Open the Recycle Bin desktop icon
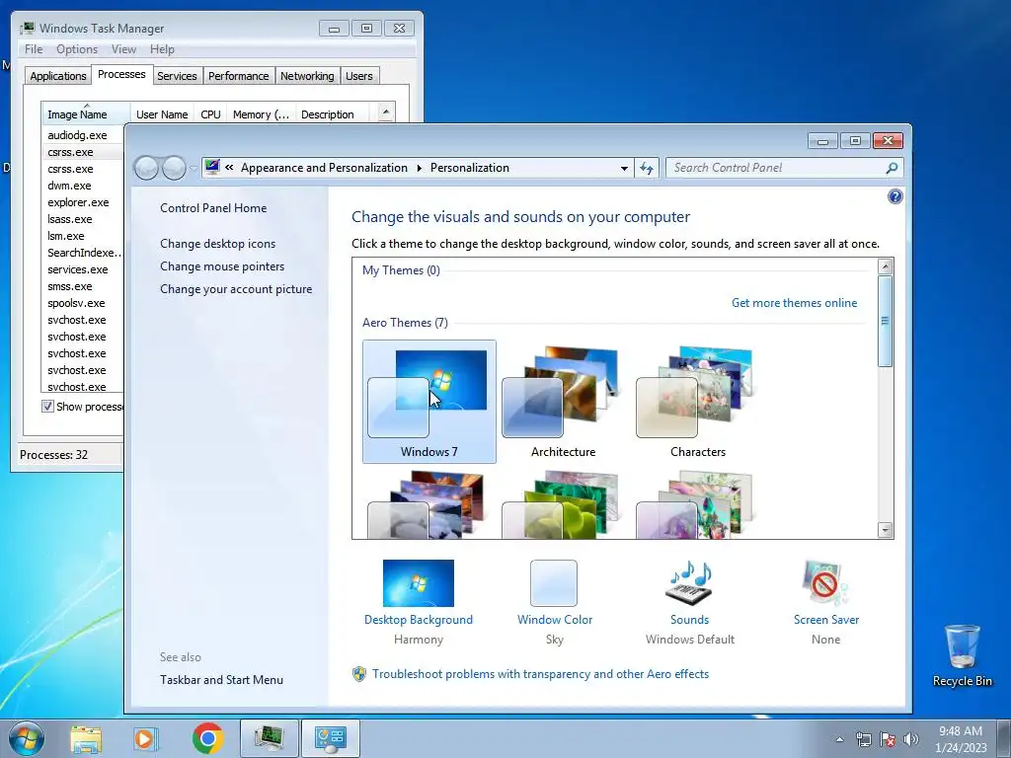1011x758 pixels. (962, 655)
